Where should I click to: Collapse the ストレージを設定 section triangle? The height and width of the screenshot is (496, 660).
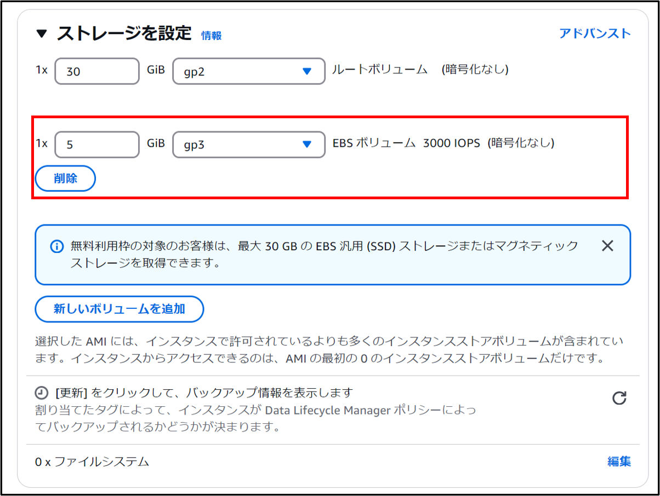pyautogui.click(x=42, y=34)
